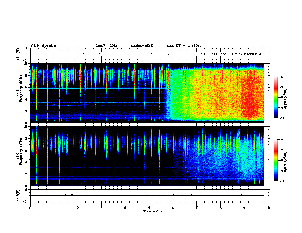Click the "-6" label on ch.1 color bar
Screen dimensions: 302x233
(x=281, y=77)
